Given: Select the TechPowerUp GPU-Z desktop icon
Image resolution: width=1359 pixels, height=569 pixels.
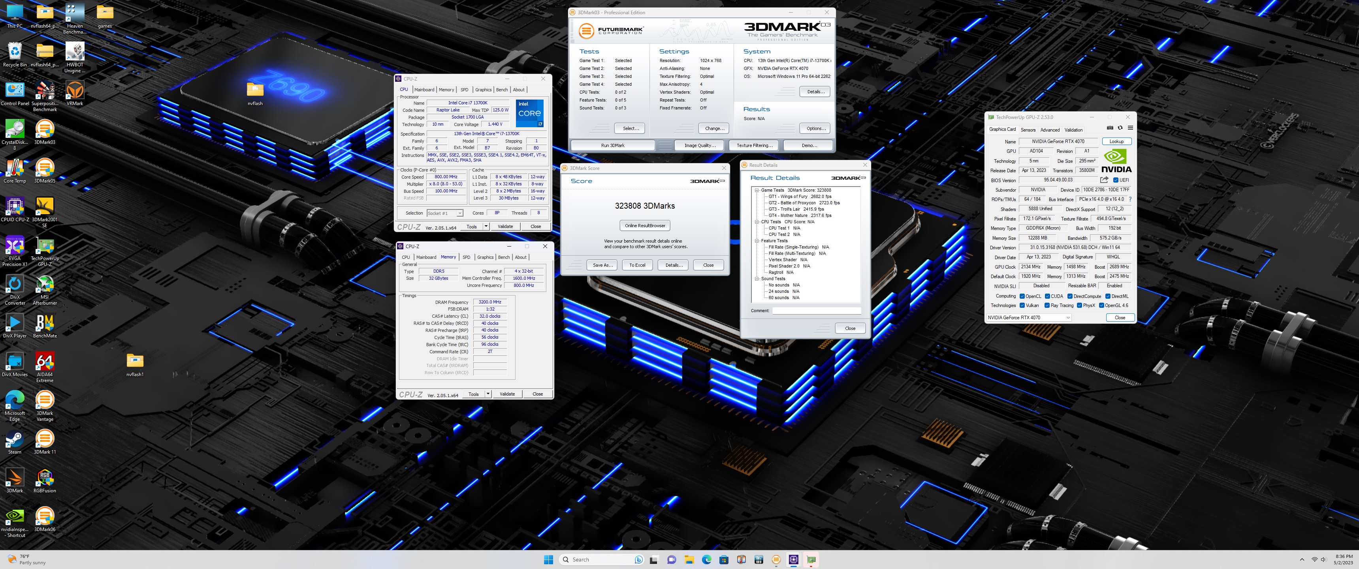Looking at the screenshot, I should [x=45, y=250].
